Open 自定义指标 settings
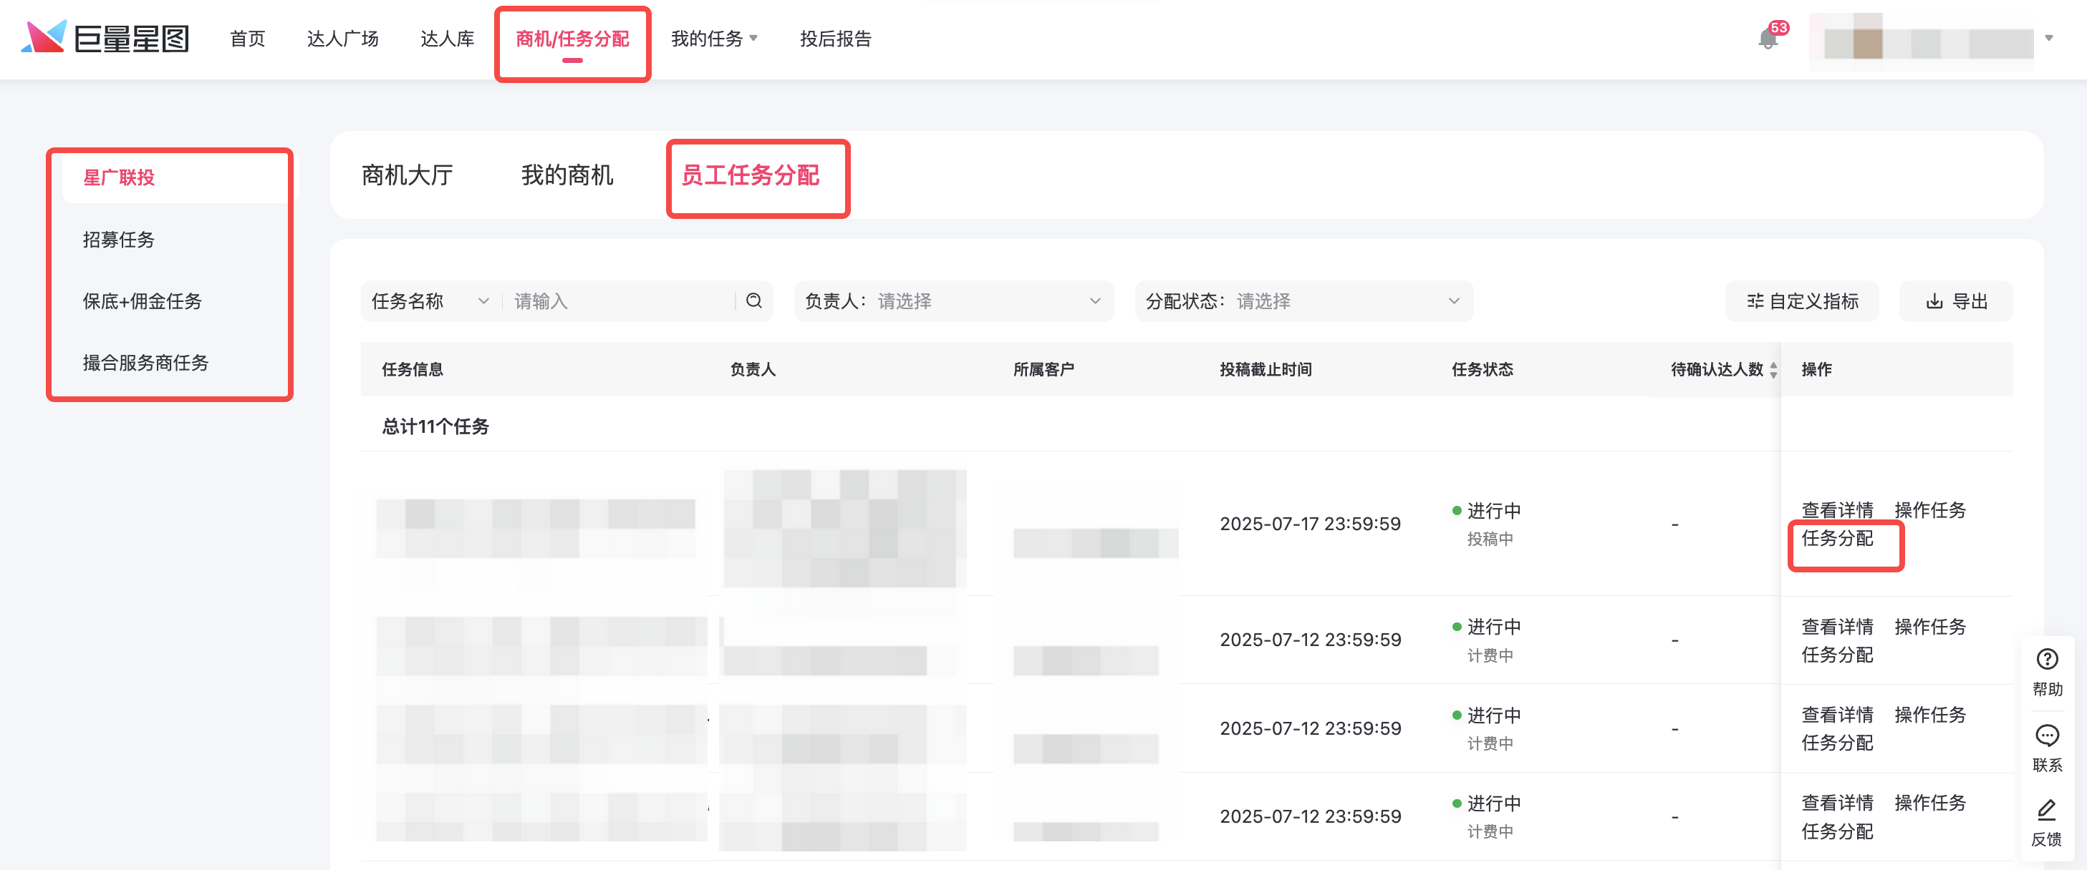The image size is (2087, 870). [x=1802, y=301]
